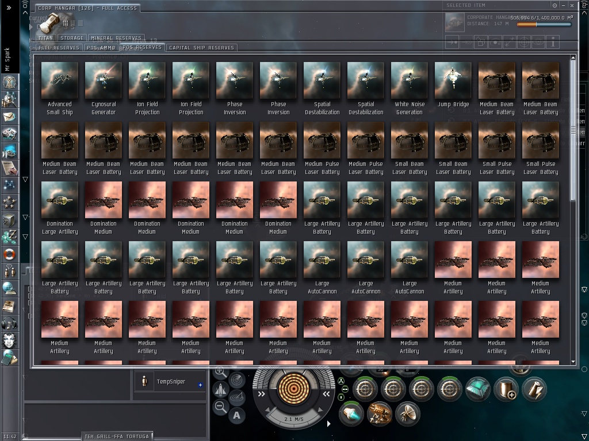Image resolution: width=589 pixels, height=441 pixels.
Task: Open the journal book icon
Action: (9, 306)
